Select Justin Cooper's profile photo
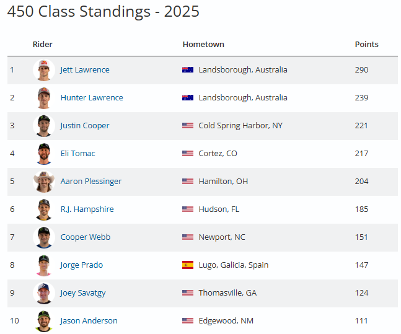This screenshot has height=334, width=401. [43, 126]
